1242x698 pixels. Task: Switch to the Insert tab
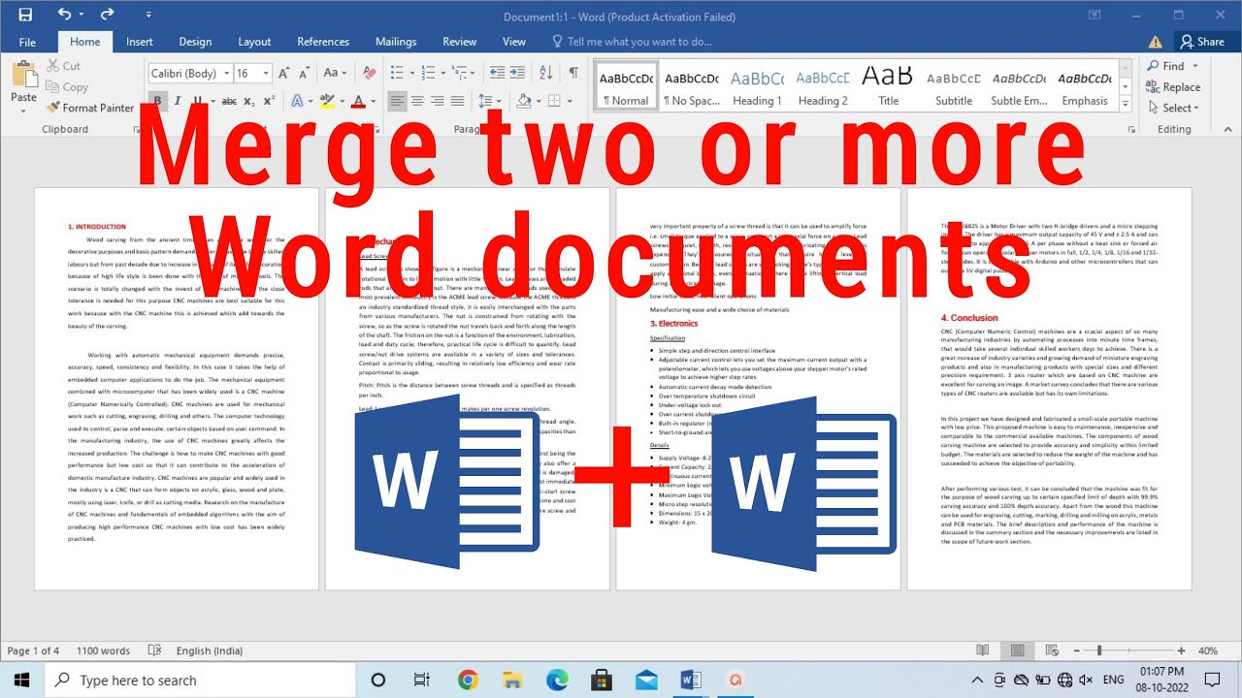tap(140, 42)
